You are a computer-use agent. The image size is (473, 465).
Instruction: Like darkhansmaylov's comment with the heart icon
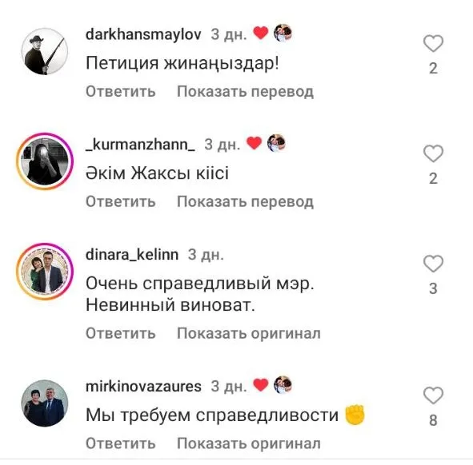(x=433, y=44)
